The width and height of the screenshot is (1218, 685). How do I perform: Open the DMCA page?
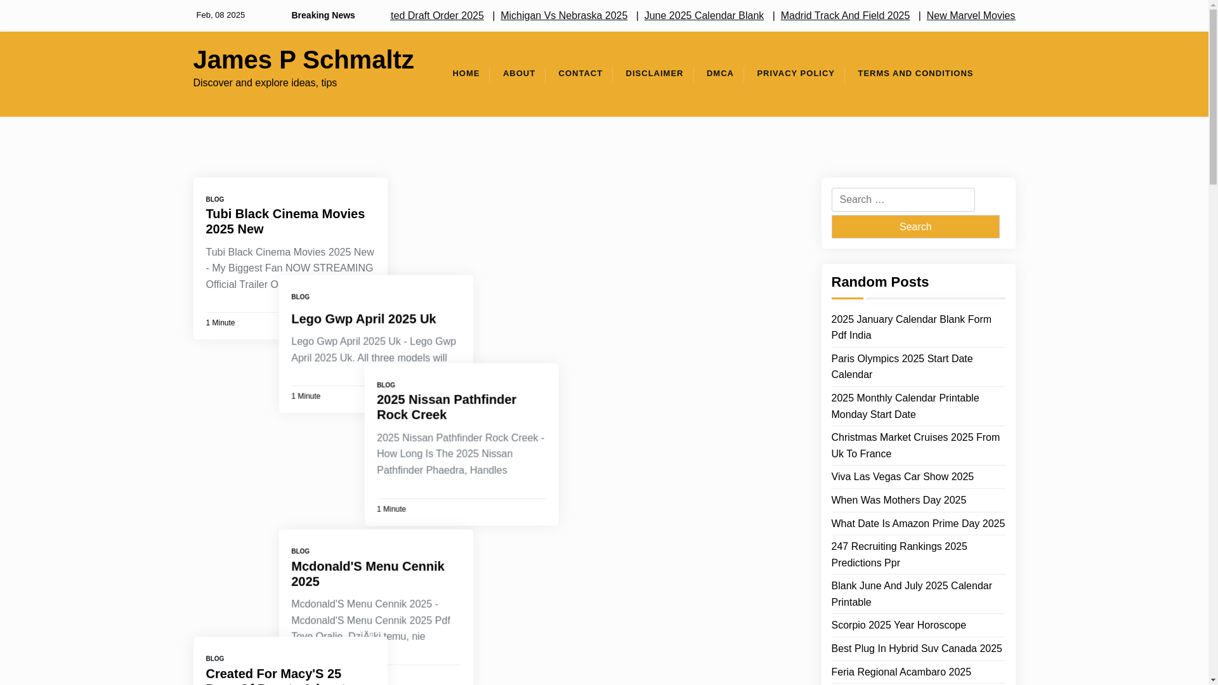click(720, 74)
